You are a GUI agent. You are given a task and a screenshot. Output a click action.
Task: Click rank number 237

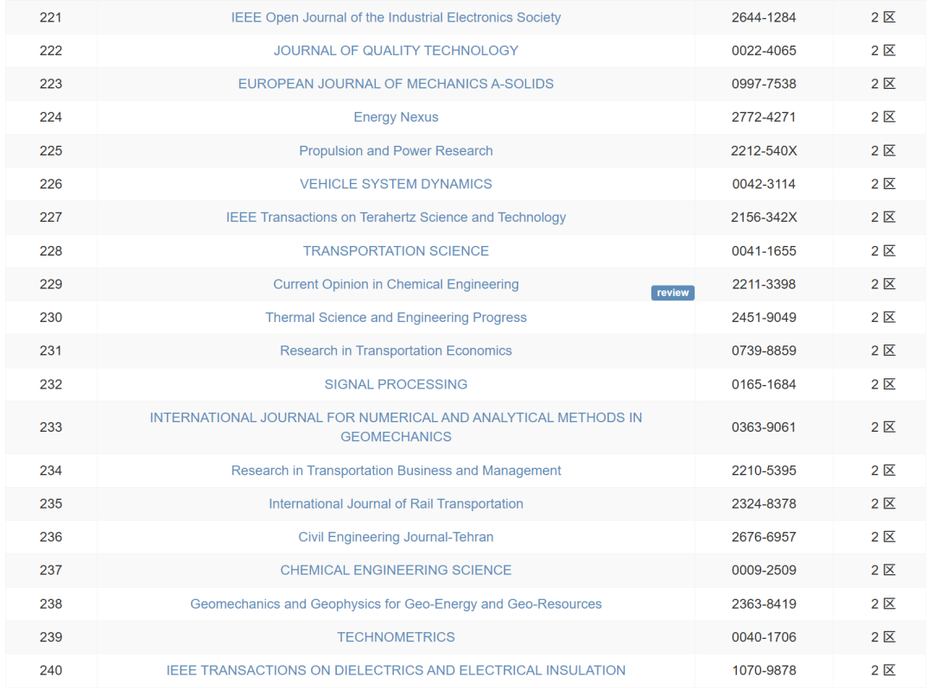click(51, 570)
